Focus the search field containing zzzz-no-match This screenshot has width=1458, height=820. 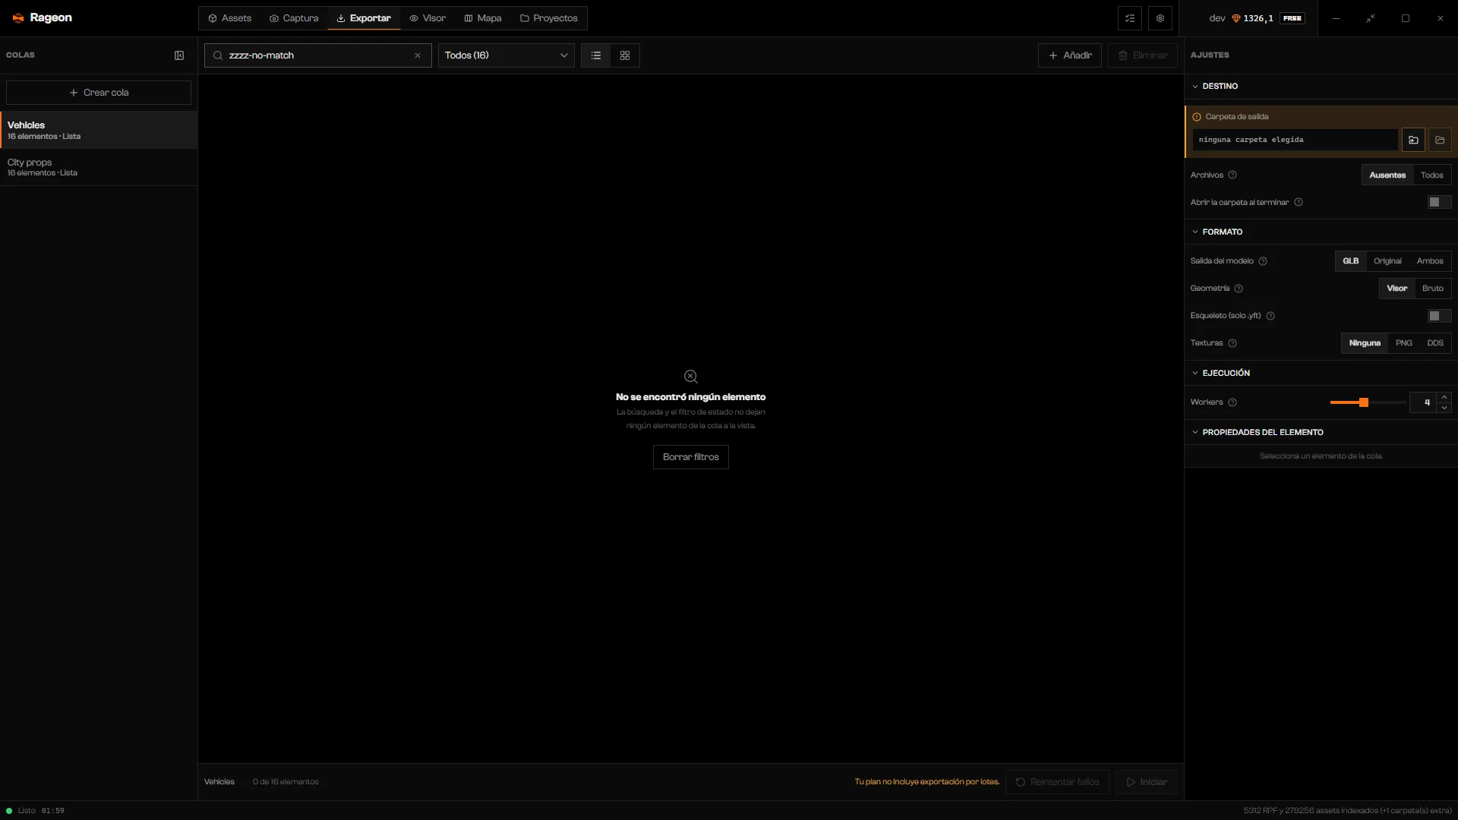[318, 55]
